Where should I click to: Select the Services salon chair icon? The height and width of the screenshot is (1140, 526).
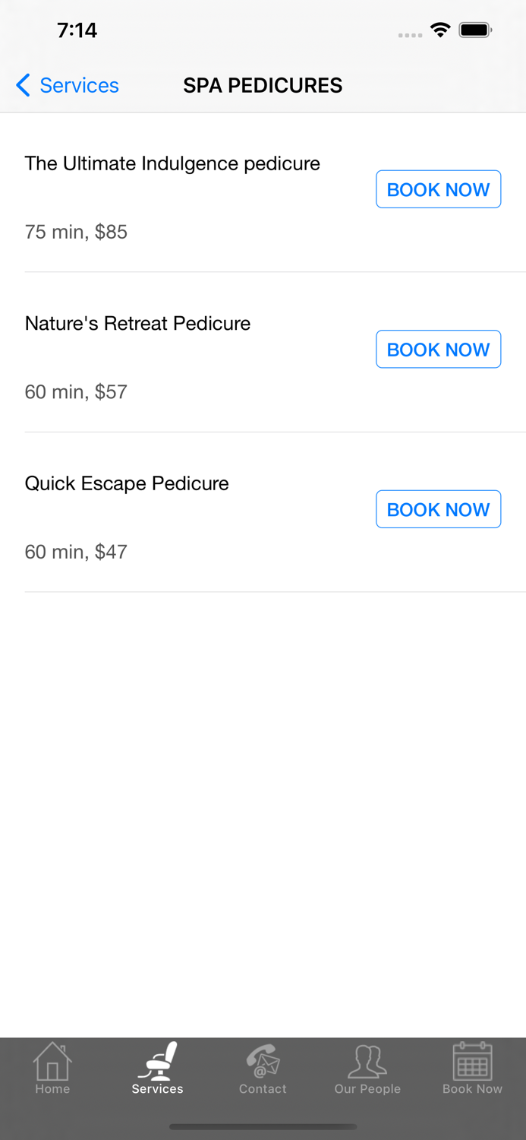tap(157, 1061)
